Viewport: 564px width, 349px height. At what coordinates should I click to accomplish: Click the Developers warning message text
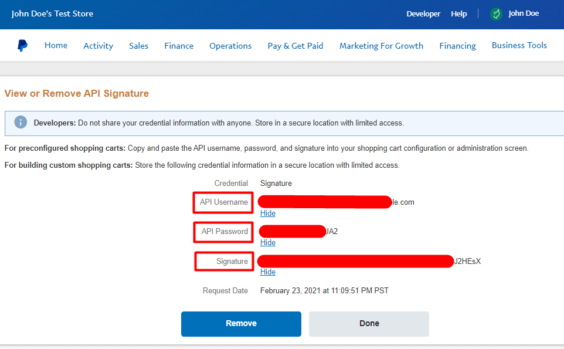219,123
